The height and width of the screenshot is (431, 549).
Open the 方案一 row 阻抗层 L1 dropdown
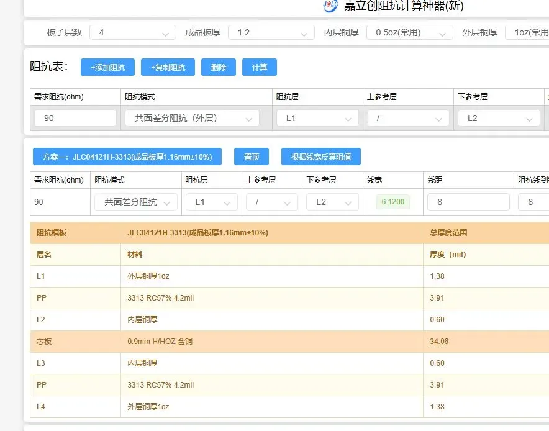212,202
